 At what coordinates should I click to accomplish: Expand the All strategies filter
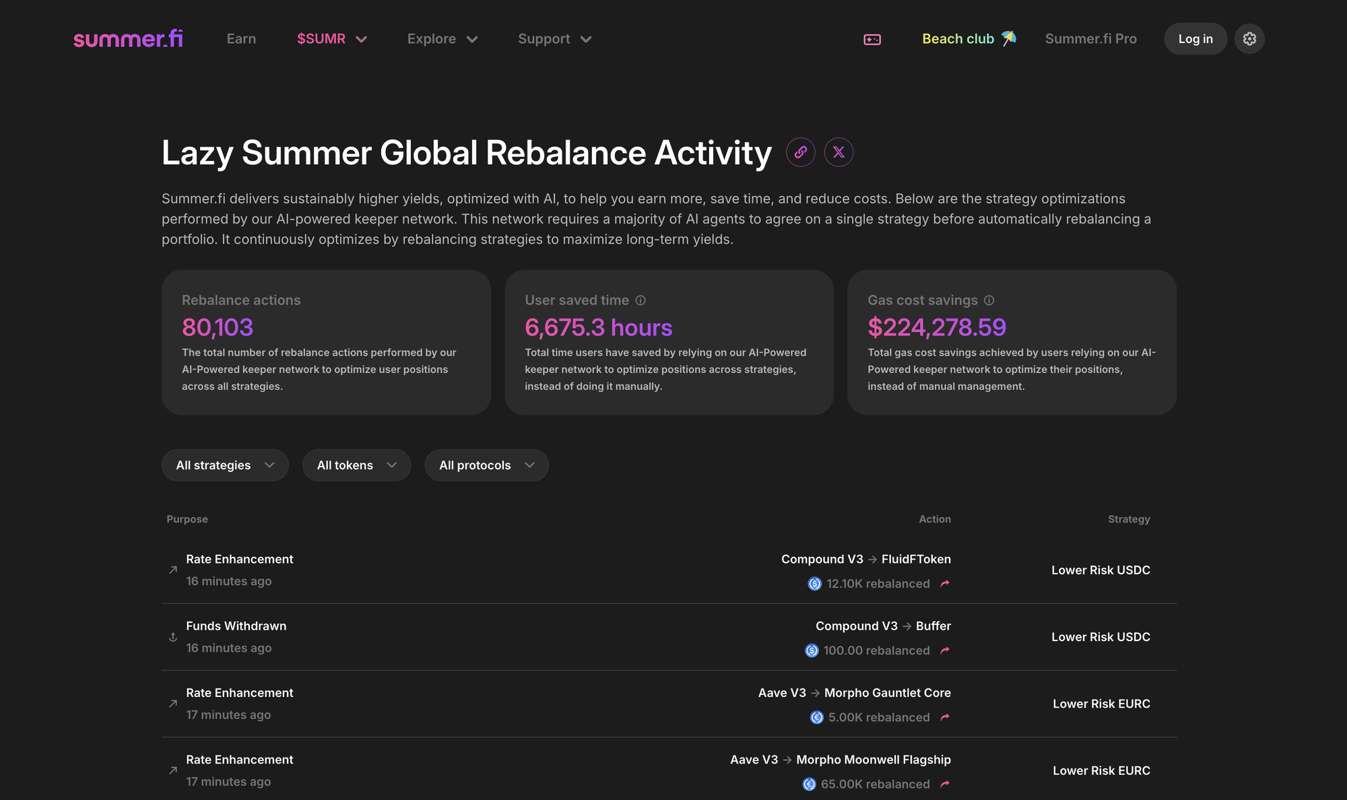pos(225,465)
